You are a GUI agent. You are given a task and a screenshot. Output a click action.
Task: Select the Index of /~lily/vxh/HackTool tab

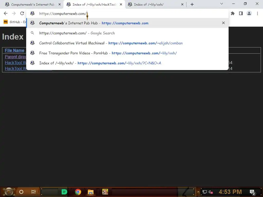[x=94, y=4]
